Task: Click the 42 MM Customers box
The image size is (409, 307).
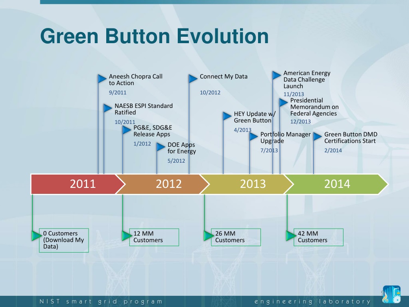Action: 318,237
